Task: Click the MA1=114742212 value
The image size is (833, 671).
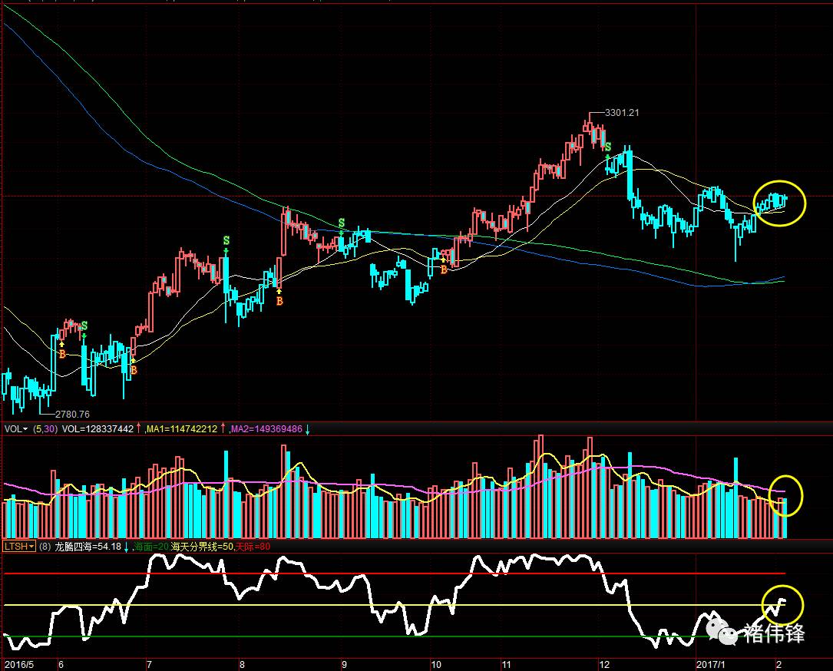Action: pos(182,428)
